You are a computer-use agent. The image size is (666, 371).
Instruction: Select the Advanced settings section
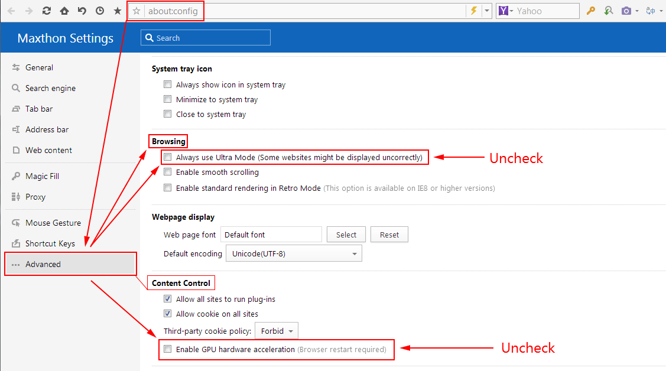click(70, 264)
